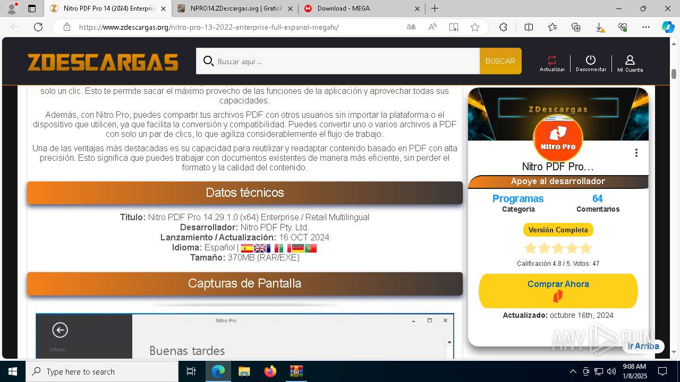
Task: Open Task View on the taskbar
Action: coord(191,371)
